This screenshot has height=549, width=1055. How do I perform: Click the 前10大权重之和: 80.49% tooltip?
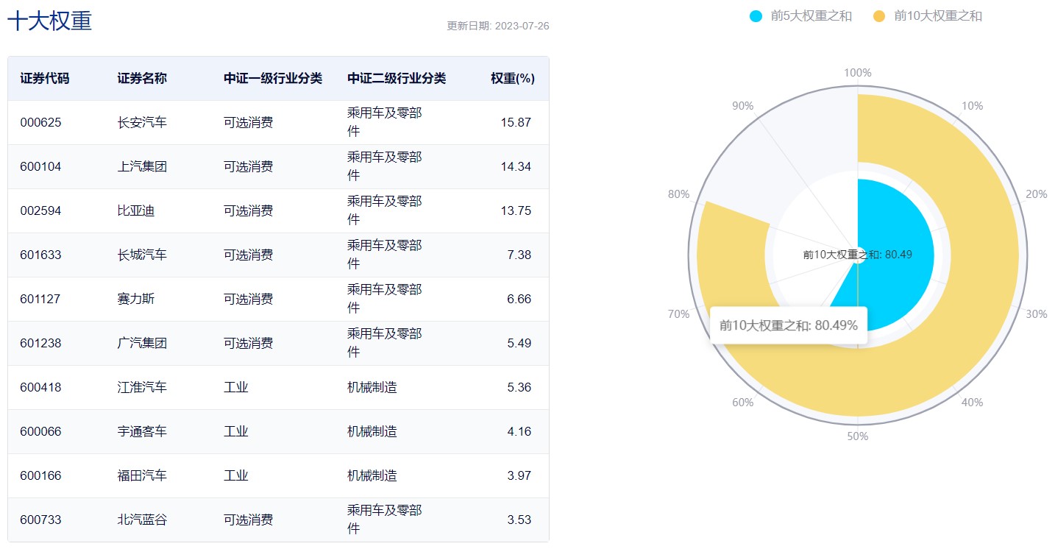[x=788, y=325]
